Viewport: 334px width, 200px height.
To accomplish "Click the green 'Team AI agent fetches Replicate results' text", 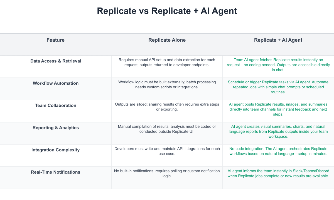I will [x=278, y=65].
